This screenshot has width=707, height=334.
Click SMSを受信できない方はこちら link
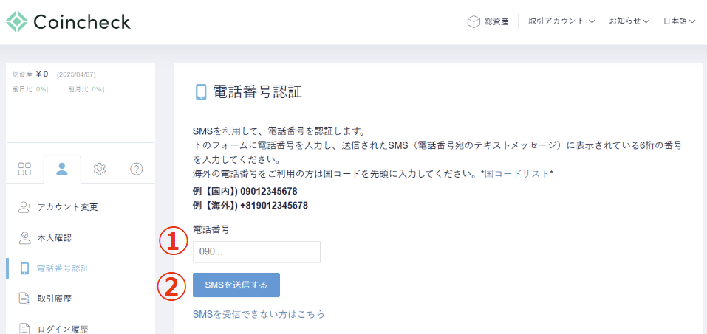pyautogui.click(x=258, y=314)
